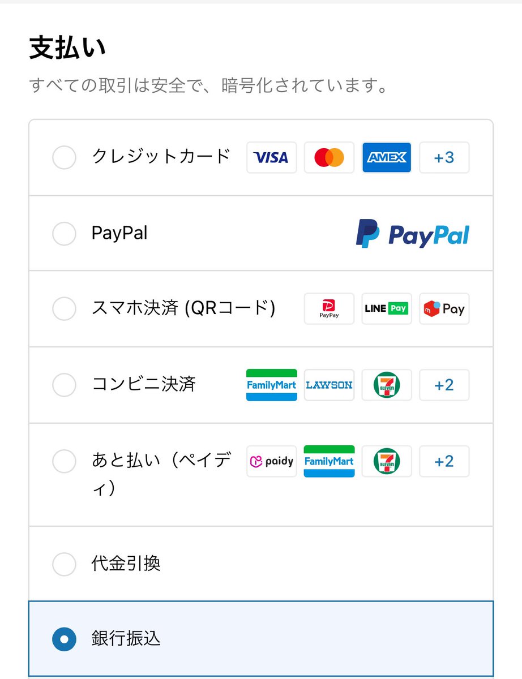Expand +3 more credit card brands

444,157
